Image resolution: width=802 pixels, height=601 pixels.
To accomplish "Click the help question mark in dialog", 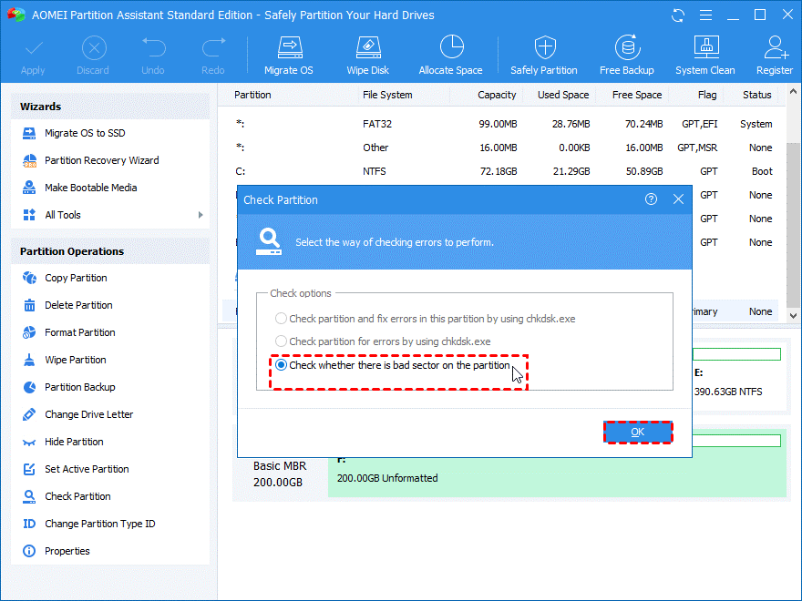I will (651, 199).
